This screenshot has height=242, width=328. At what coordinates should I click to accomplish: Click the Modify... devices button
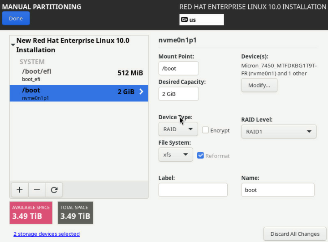pos(259,85)
